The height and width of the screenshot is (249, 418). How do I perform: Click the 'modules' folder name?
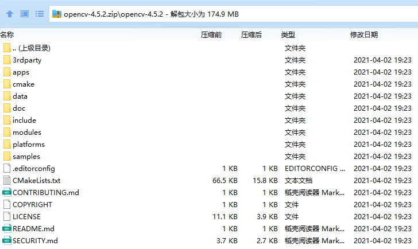27,133
